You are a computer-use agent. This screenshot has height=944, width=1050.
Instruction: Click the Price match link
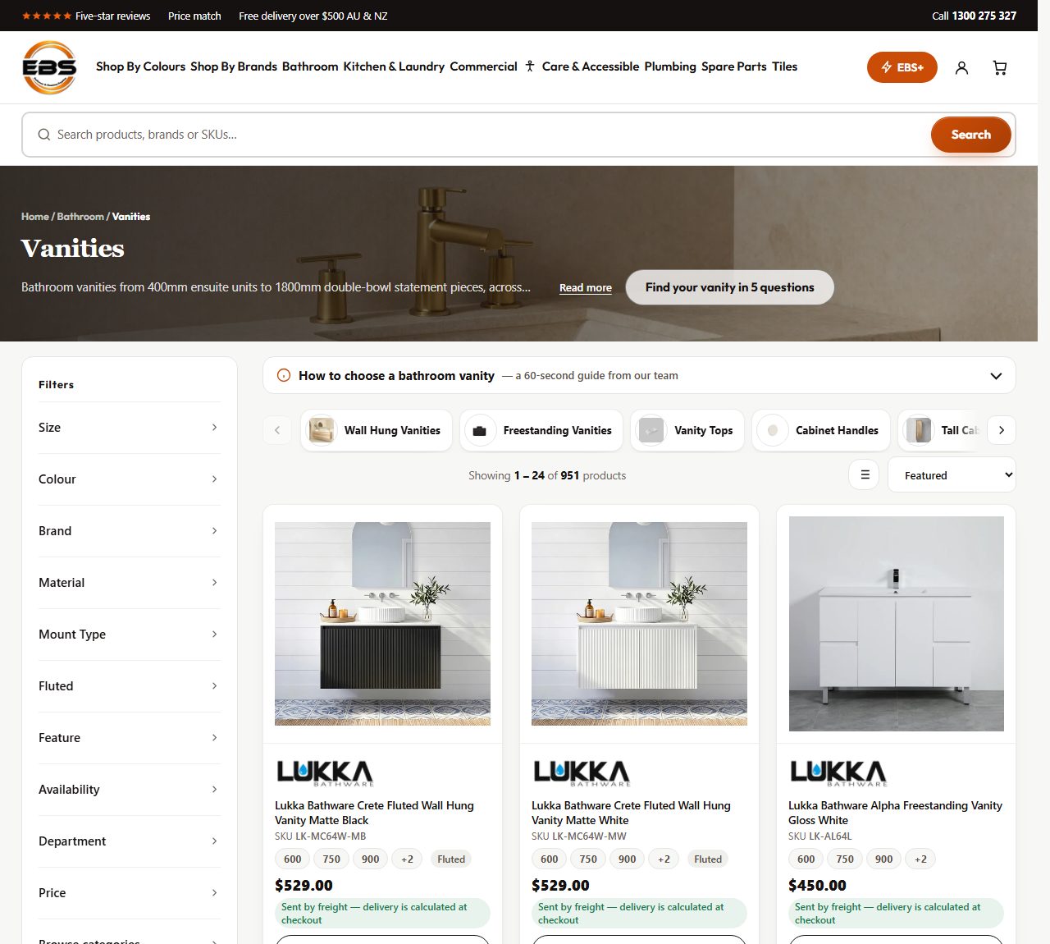[x=194, y=16]
